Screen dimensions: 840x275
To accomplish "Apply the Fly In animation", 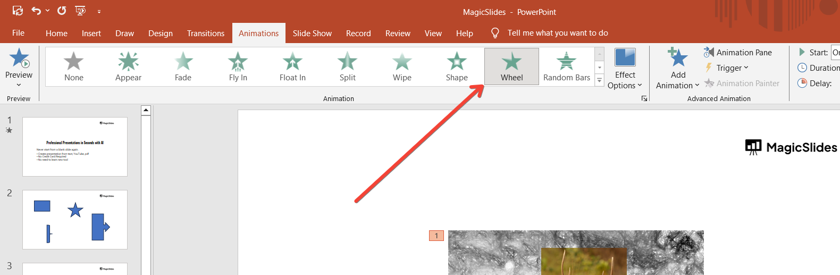I will click(x=238, y=66).
